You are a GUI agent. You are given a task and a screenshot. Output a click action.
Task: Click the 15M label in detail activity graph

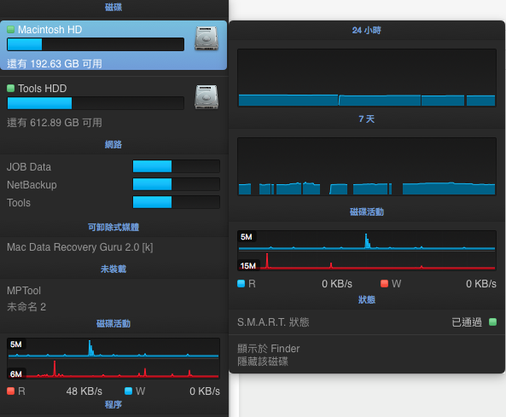pos(247,266)
